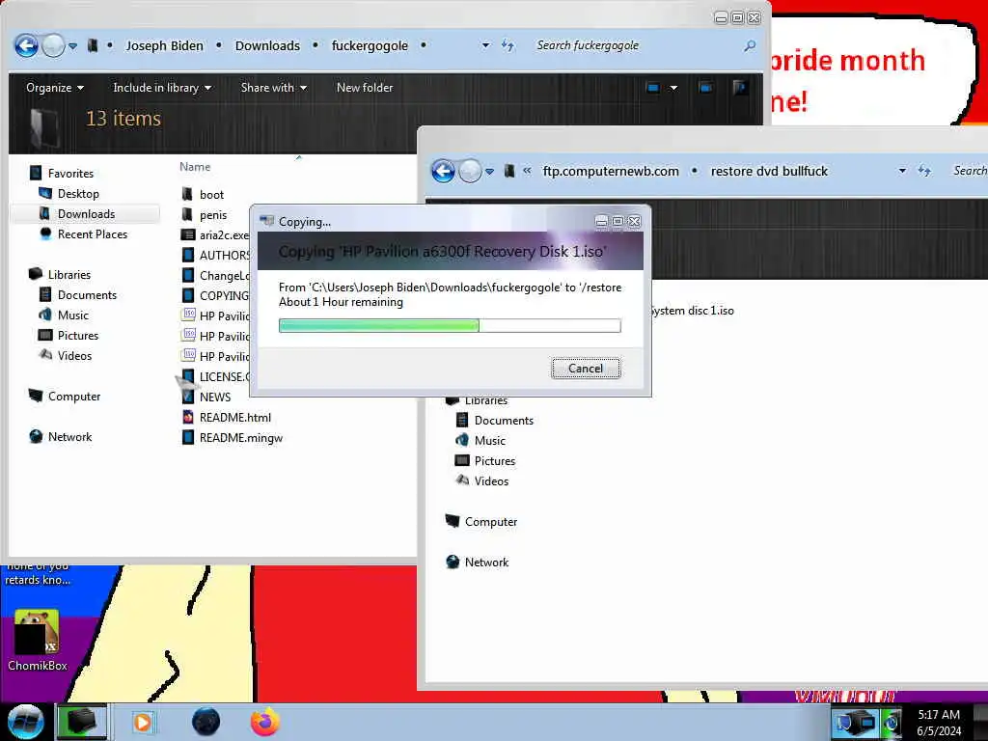Open the view options dropdown arrow
The height and width of the screenshot is (741, 988).
(673, 88)
